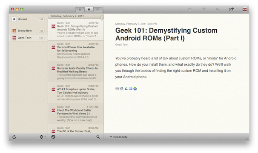Open the gear settings dropdown
The image size is (258, 153).
pos(43,137)
